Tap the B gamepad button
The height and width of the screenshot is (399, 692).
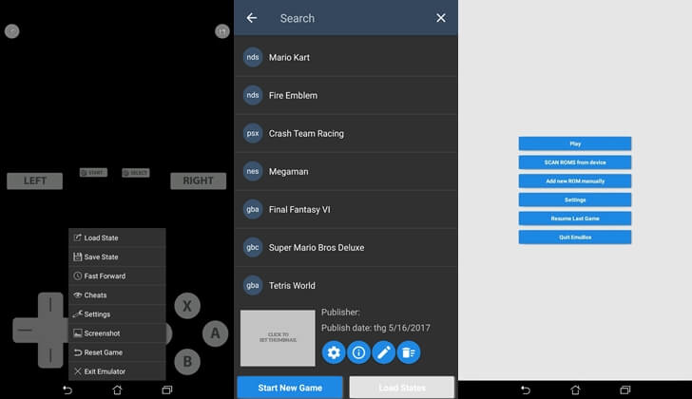(x=187, y=362)
